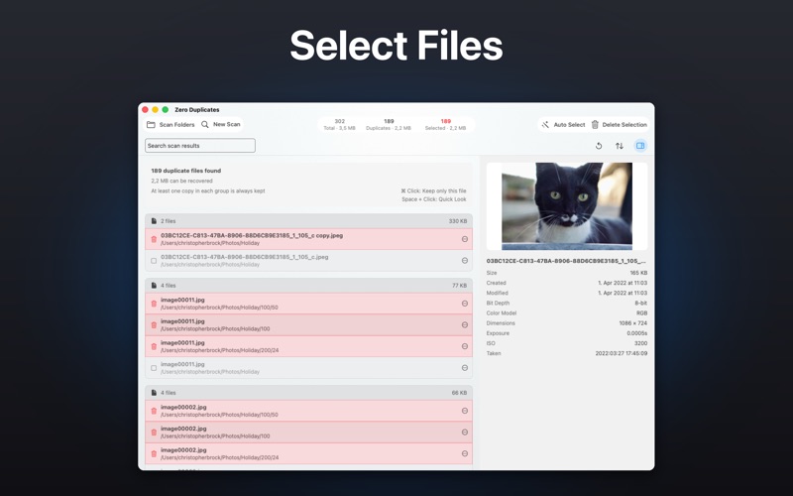The height and width of the screenshot is (496, 793).
Task: Start a New Scan from the toolbar
Action: pyautogui.click(x=220, y=125)
